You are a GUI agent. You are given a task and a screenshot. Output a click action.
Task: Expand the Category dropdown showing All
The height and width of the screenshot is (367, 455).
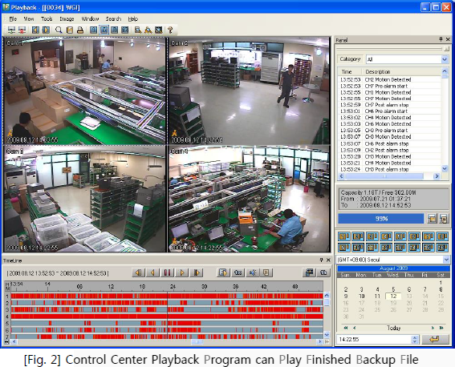pos(445,59)
